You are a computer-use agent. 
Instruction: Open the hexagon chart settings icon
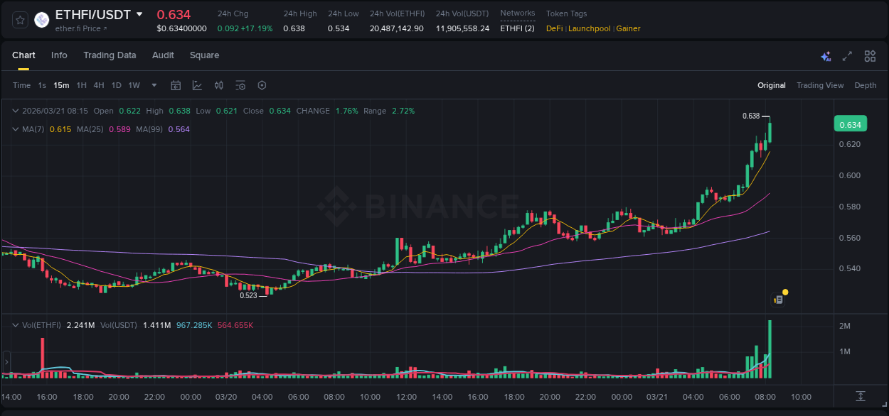(x=262, y=85)
